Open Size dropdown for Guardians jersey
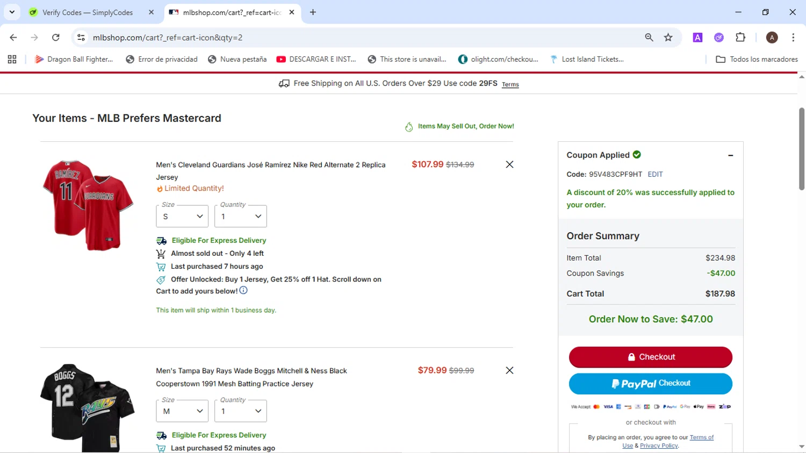 tap(182, 217)
